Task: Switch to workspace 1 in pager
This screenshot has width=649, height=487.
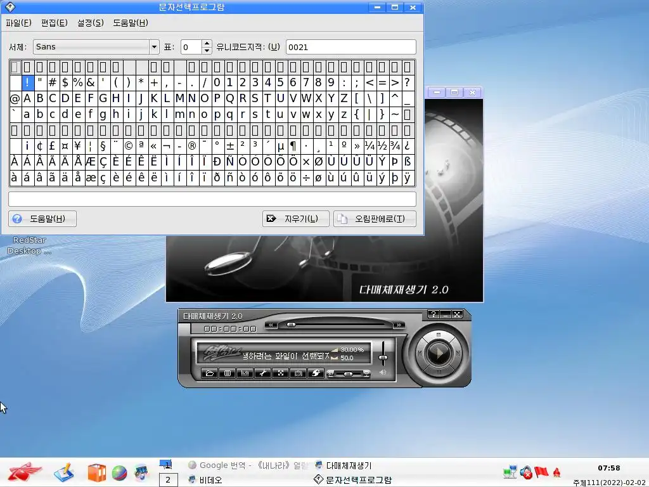Action: (x=166, y=465)
